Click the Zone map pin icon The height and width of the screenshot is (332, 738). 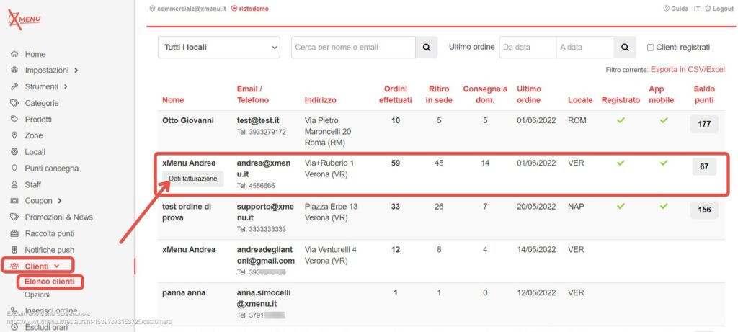click(15, 135)
